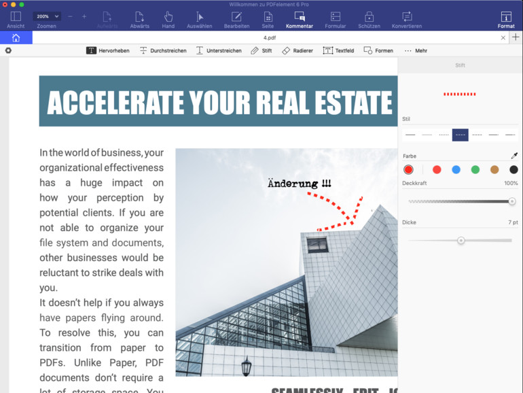Click the current red color swatch

408,169
